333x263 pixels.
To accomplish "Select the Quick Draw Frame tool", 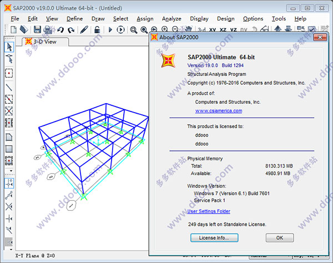I will [x=9, y=99].
